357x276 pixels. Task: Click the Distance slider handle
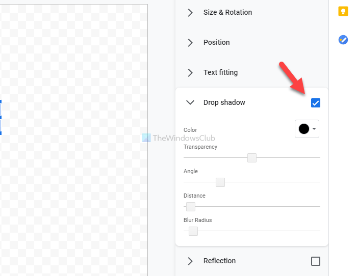pyautogui.click(x=191, y=207)
